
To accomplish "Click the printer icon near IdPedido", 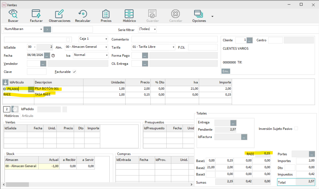I will 15,109.
